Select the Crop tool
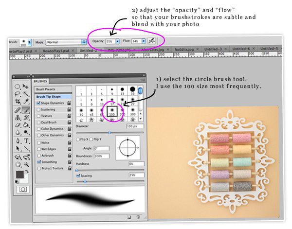This screenshot has width=292, height=229. tap(18, 102)
